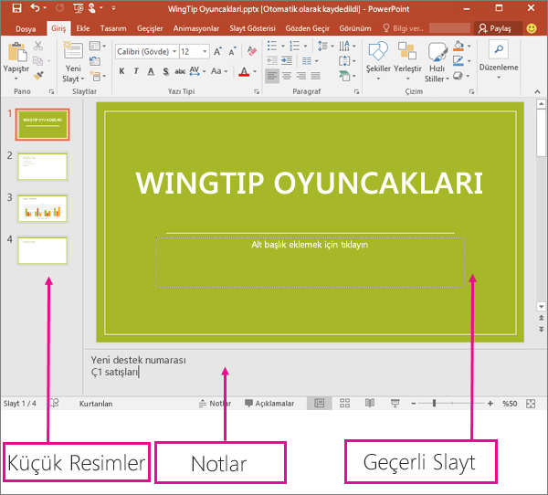Toggle italic T formatting

click(136, 71)
